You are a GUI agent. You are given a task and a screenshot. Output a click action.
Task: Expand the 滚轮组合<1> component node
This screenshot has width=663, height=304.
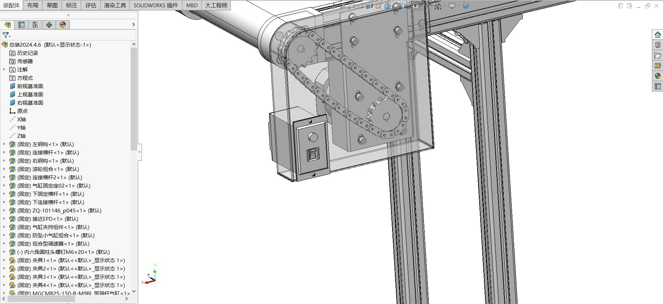tap(4, 169)
